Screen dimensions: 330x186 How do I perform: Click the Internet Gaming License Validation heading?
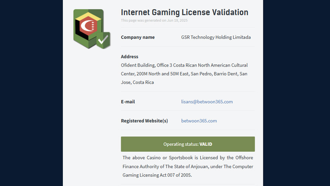pos(184,12)
